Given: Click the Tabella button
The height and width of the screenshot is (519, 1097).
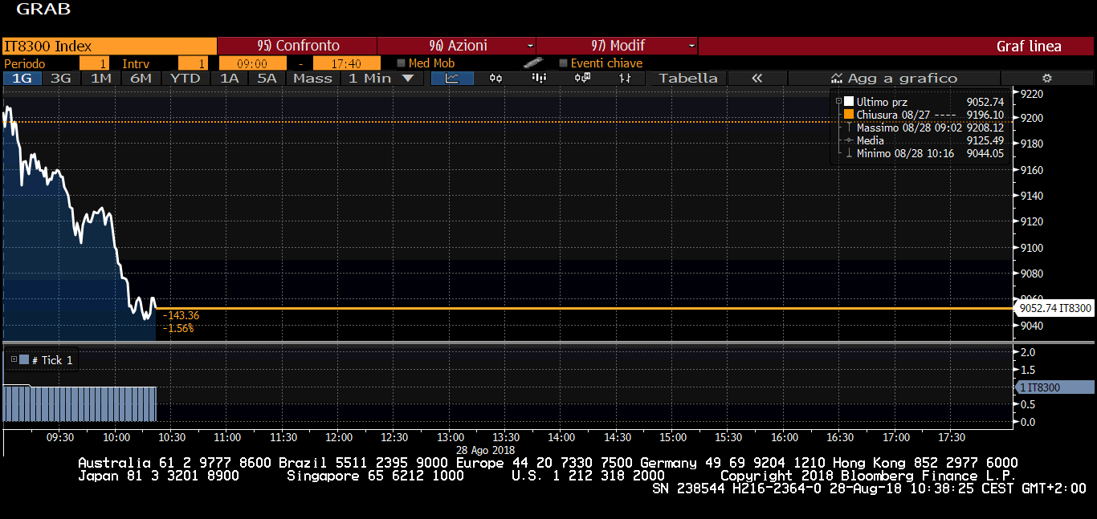Looking at the screenshot, I should [x=687, y=78].
